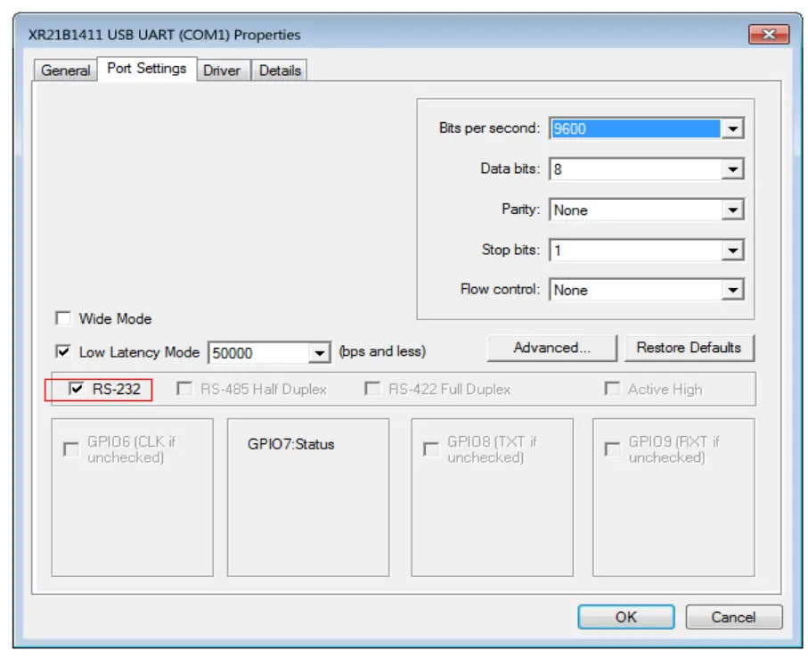The image size is (808, 667).
Task: Open the Driver tab
Action: coord(223,70)
